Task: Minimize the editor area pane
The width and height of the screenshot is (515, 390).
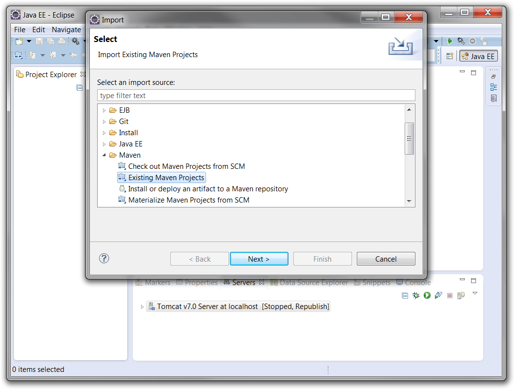Action: (462, 72)
